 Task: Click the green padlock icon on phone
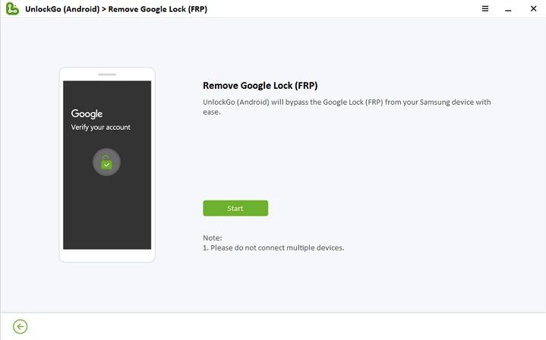(107, 161)
